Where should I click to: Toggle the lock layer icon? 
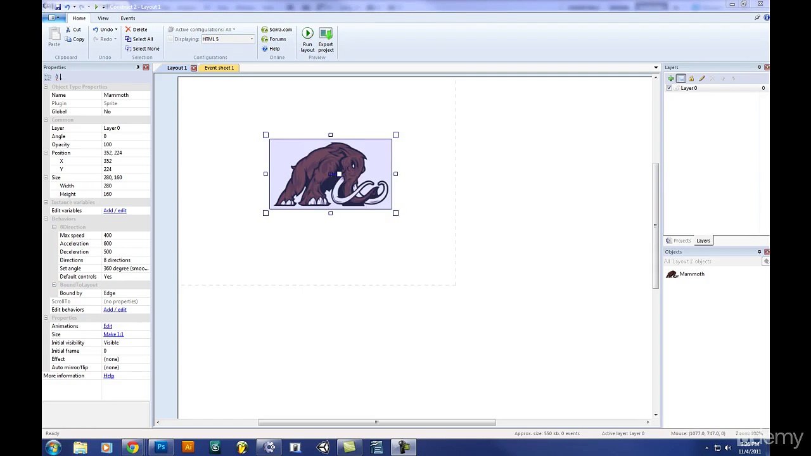pos(691,79)
